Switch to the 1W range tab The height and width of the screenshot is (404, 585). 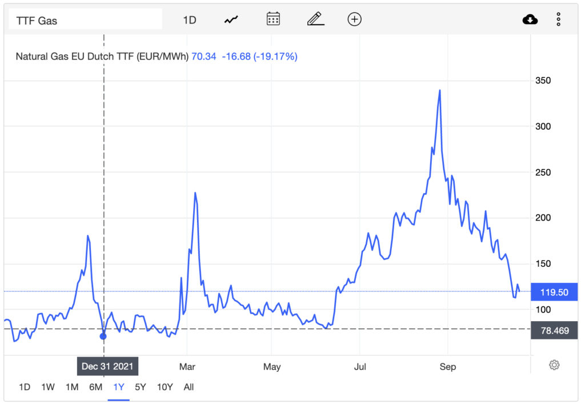point(48,387)
